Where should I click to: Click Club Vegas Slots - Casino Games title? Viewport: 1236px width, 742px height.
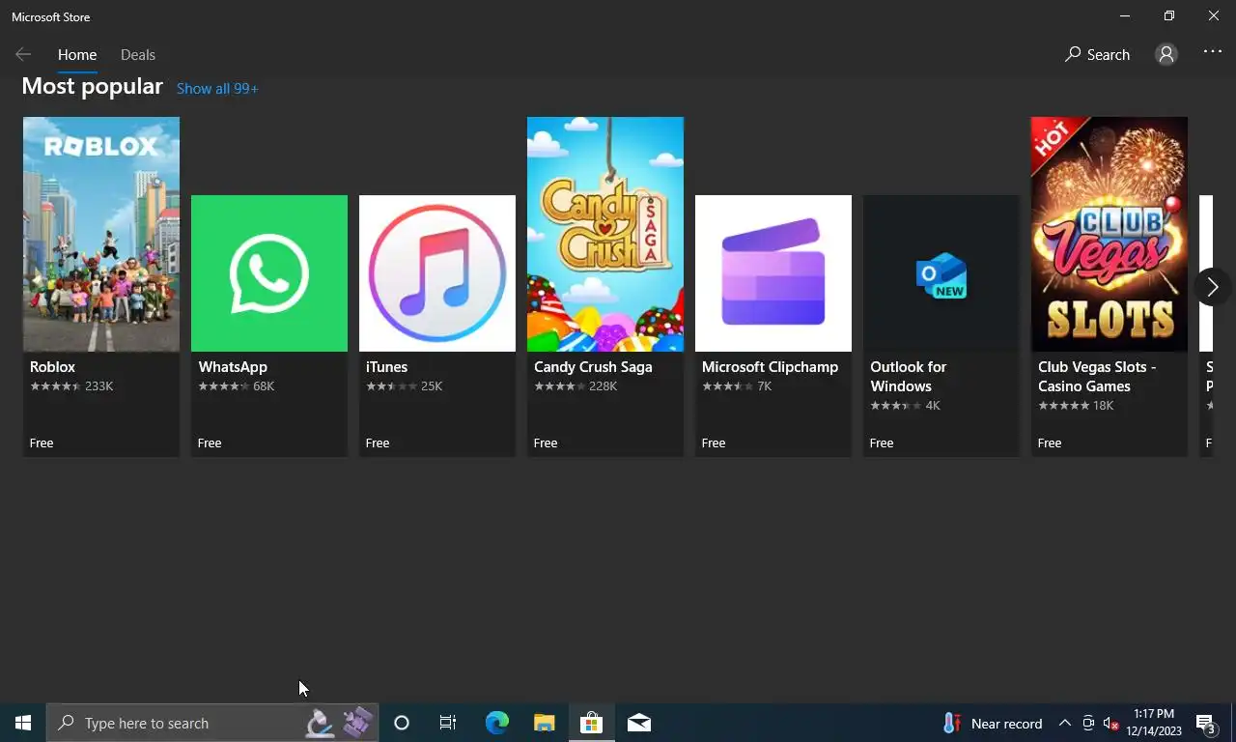point(1097,377)
